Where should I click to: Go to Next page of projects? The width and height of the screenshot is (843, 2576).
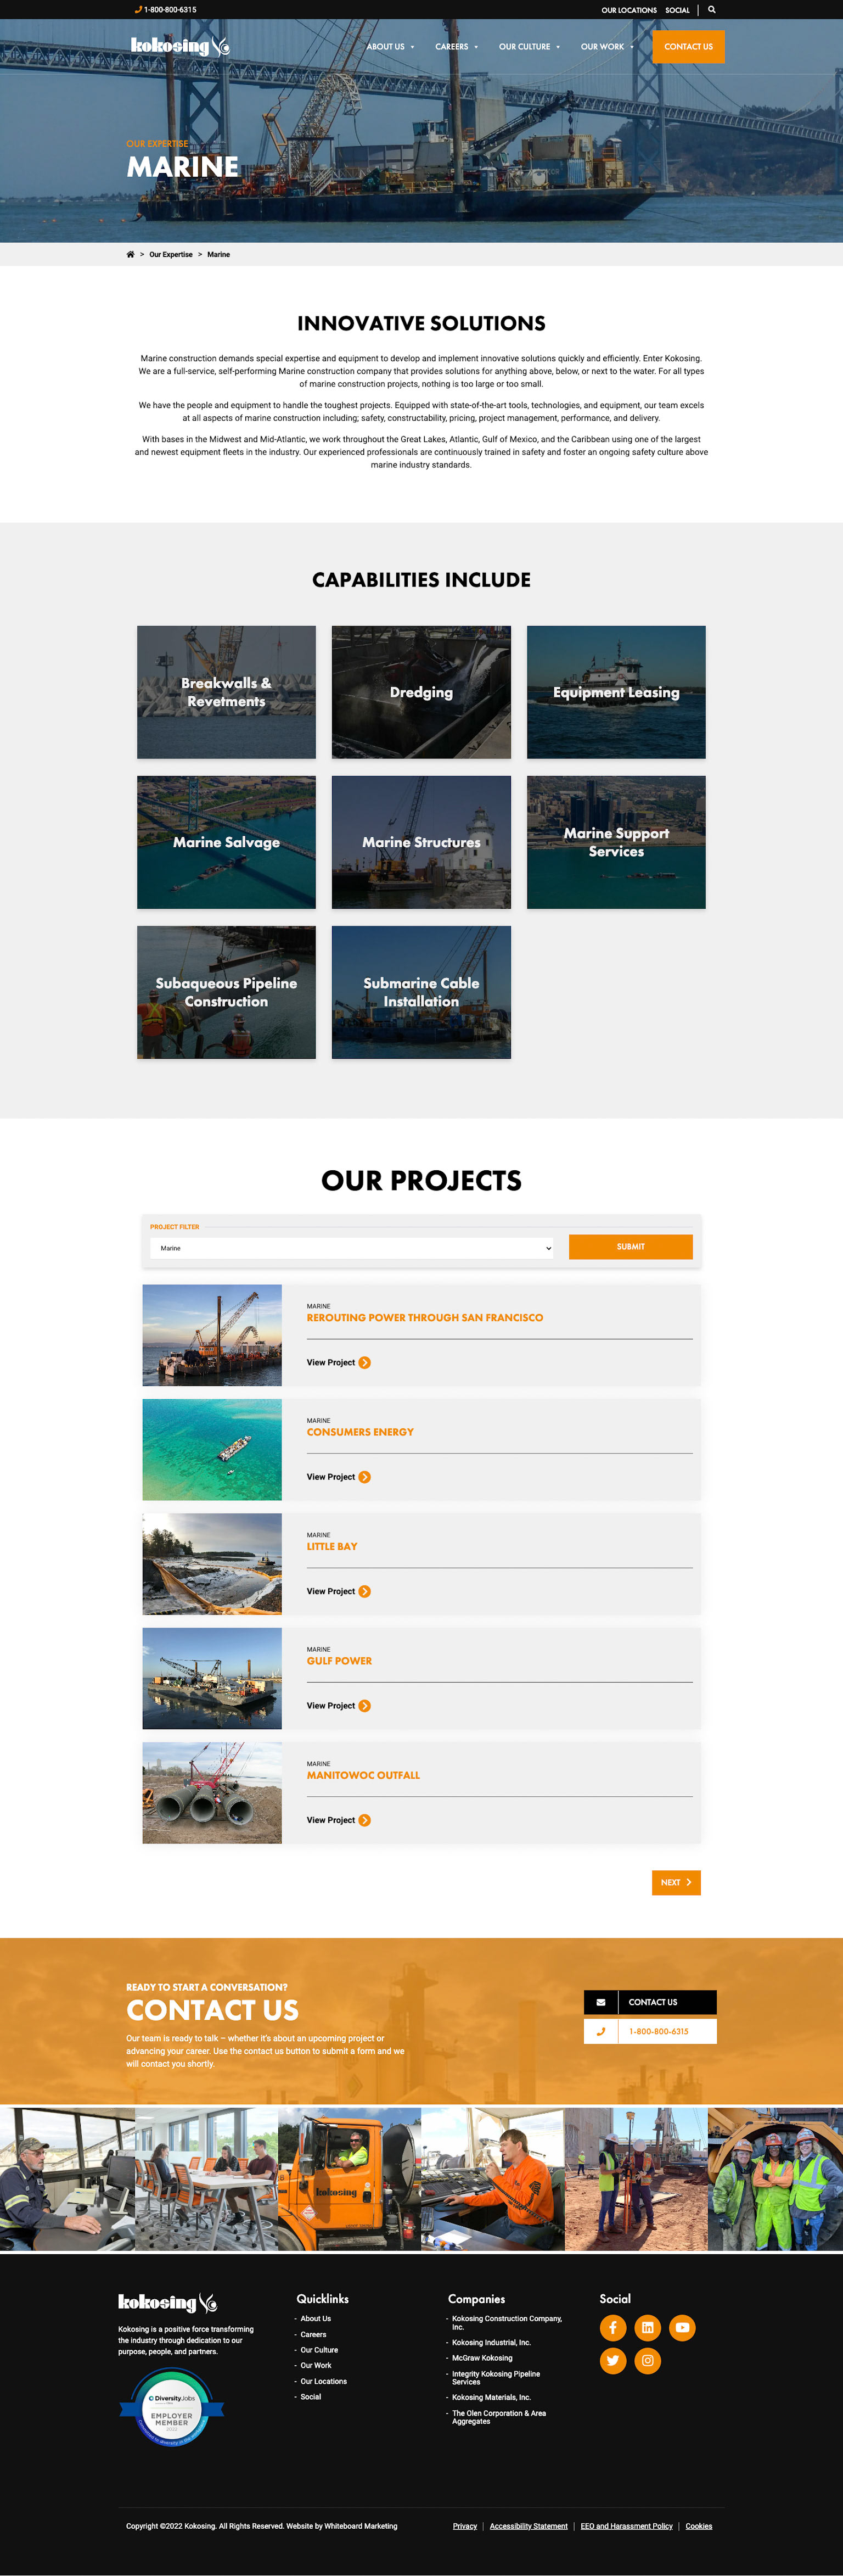coord(676,1882)
